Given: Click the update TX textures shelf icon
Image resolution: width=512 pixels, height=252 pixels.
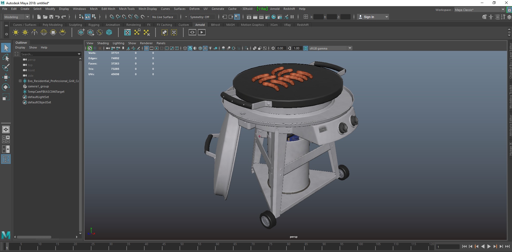Looking at the screenshot, I should (x=137, y=32).
